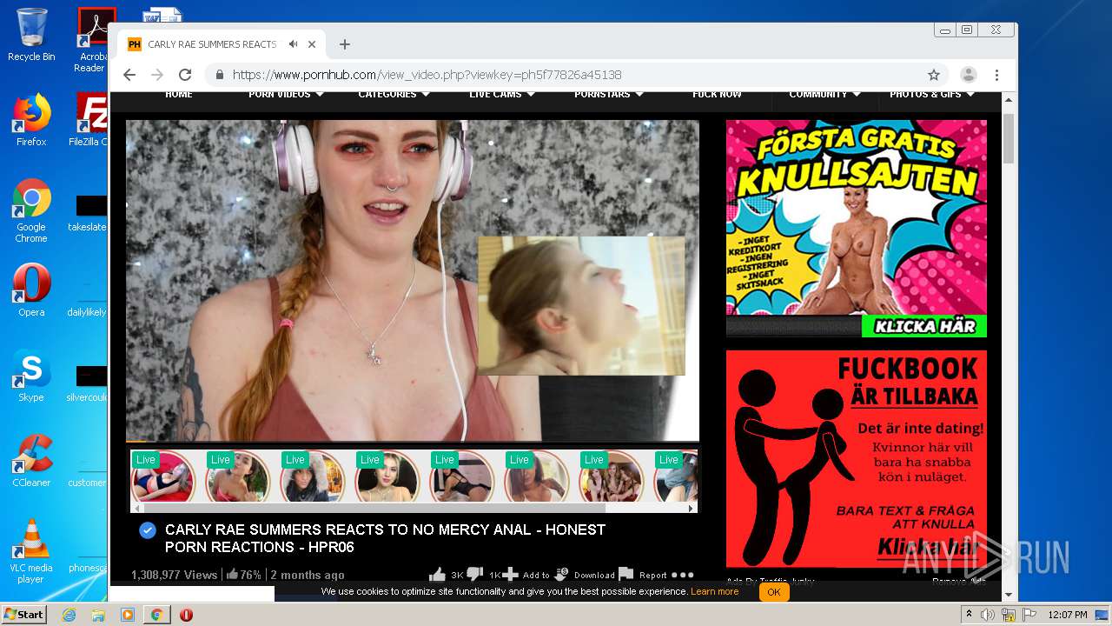The image size is (1112, 626).
Task: Click the thumbs down icon
Action: (x=475, y=575)
